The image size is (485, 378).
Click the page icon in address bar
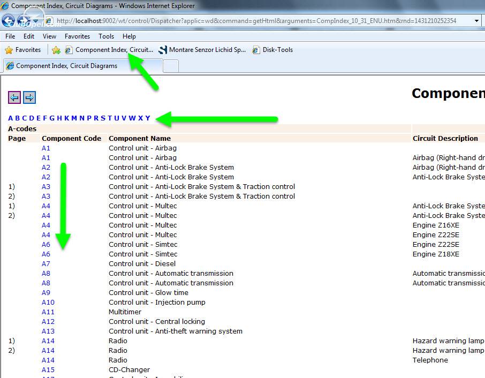[49, 21]
